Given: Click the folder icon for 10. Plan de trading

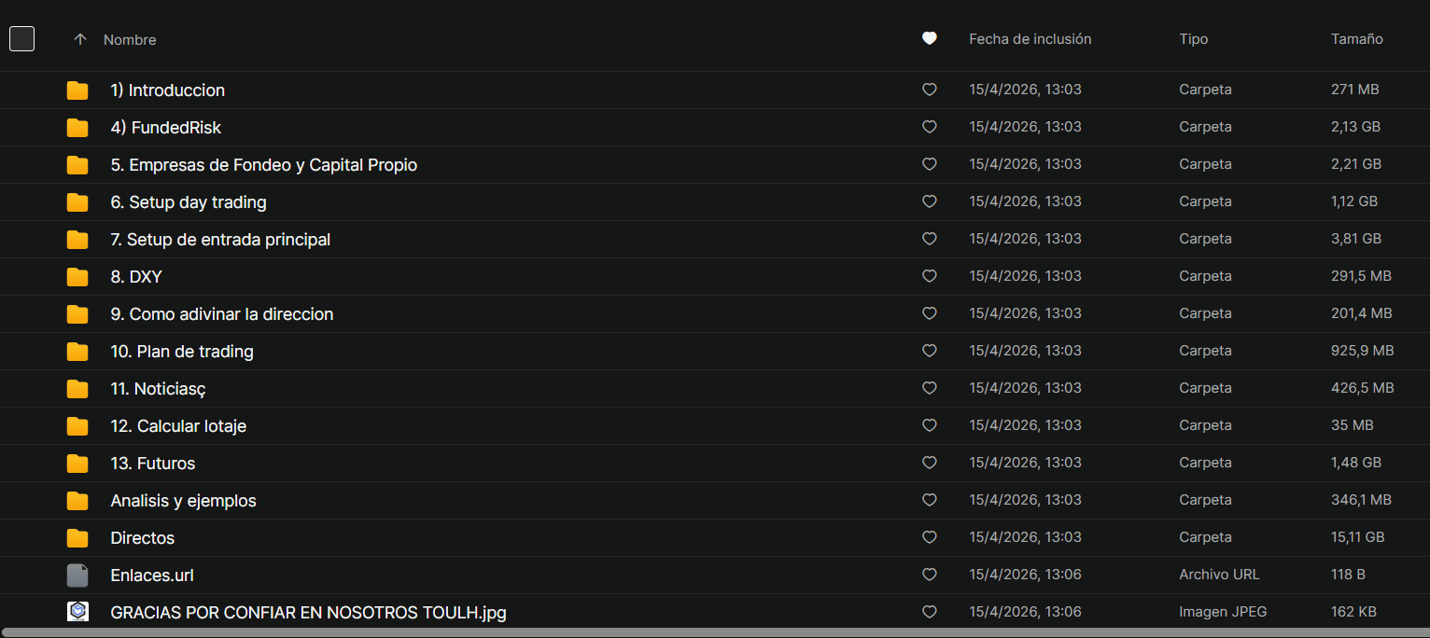Looking at the screenshot, I should click(x=77, y=352).
